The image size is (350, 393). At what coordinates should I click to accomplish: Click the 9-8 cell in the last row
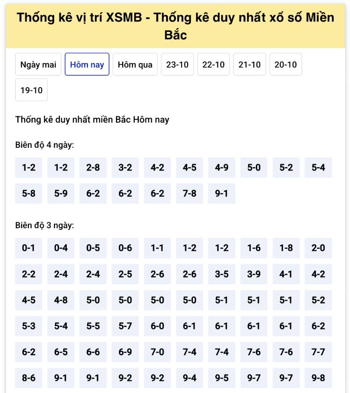318,378
